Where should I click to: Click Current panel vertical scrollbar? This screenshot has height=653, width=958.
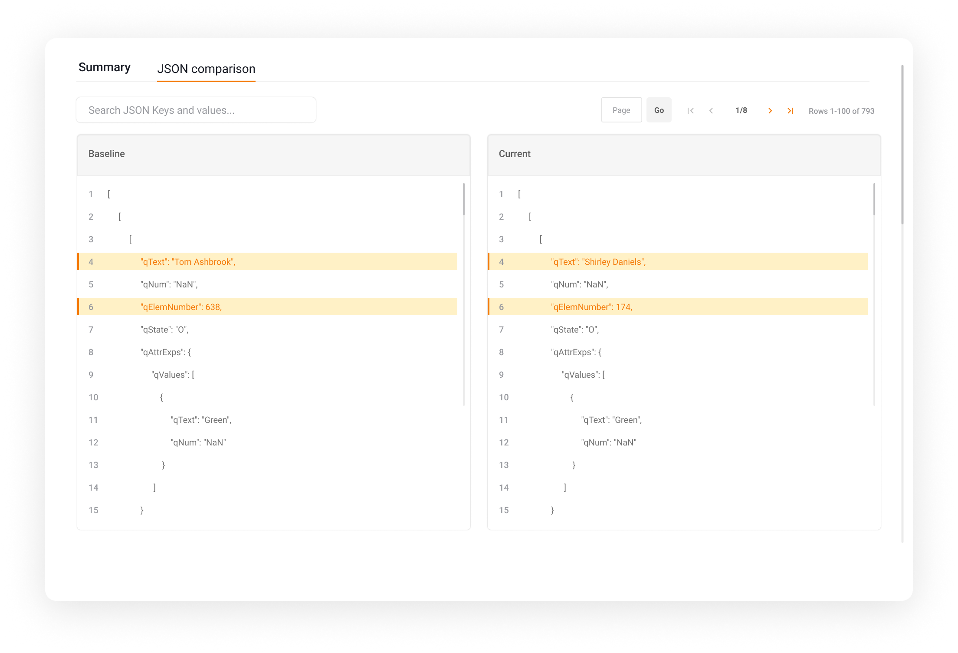point(874,200)
